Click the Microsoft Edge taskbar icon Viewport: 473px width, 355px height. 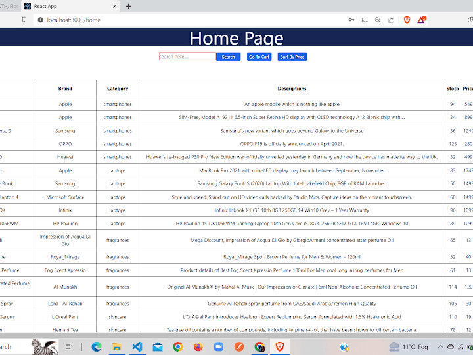click(97, 347)
